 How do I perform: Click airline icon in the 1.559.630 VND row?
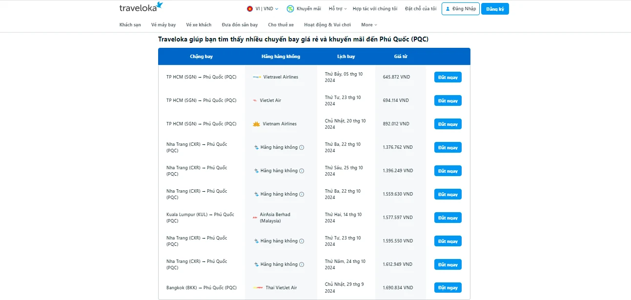tap(256, 194)
